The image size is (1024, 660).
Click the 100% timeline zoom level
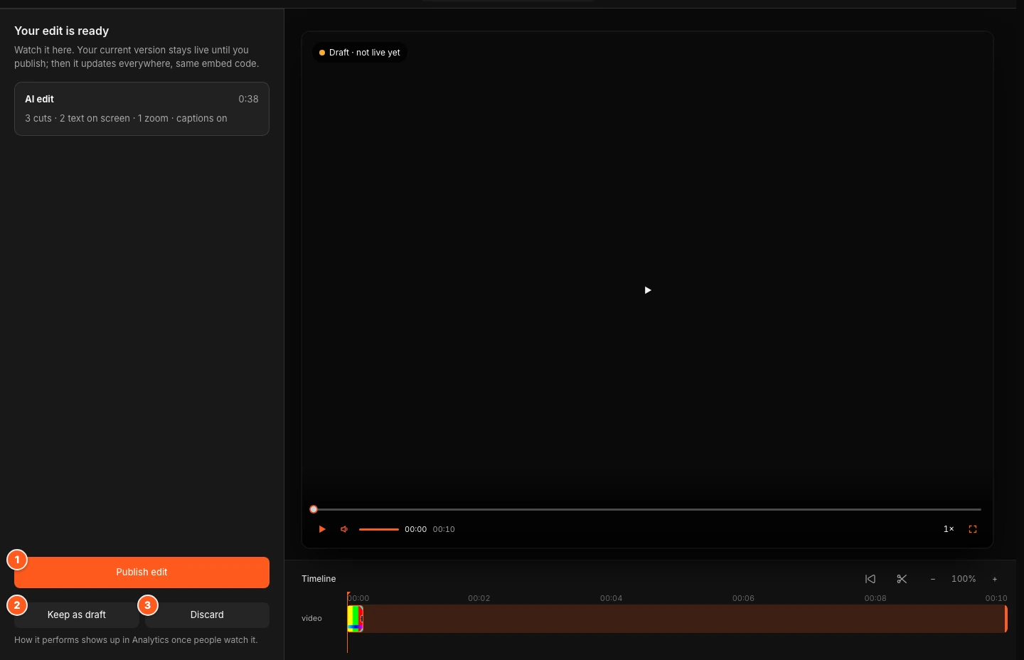click(x=964, y=579)
